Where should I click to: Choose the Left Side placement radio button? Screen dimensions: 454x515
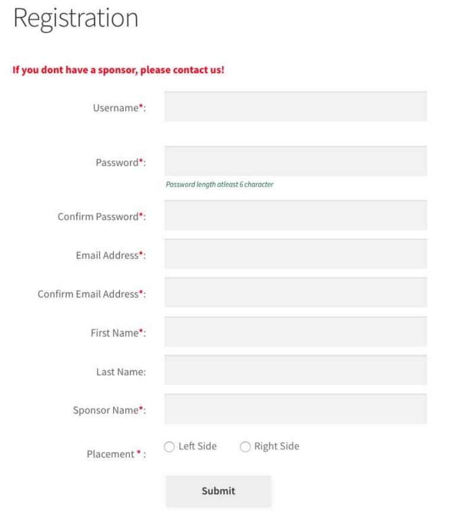pyautogui.click(x=169, y=447)
